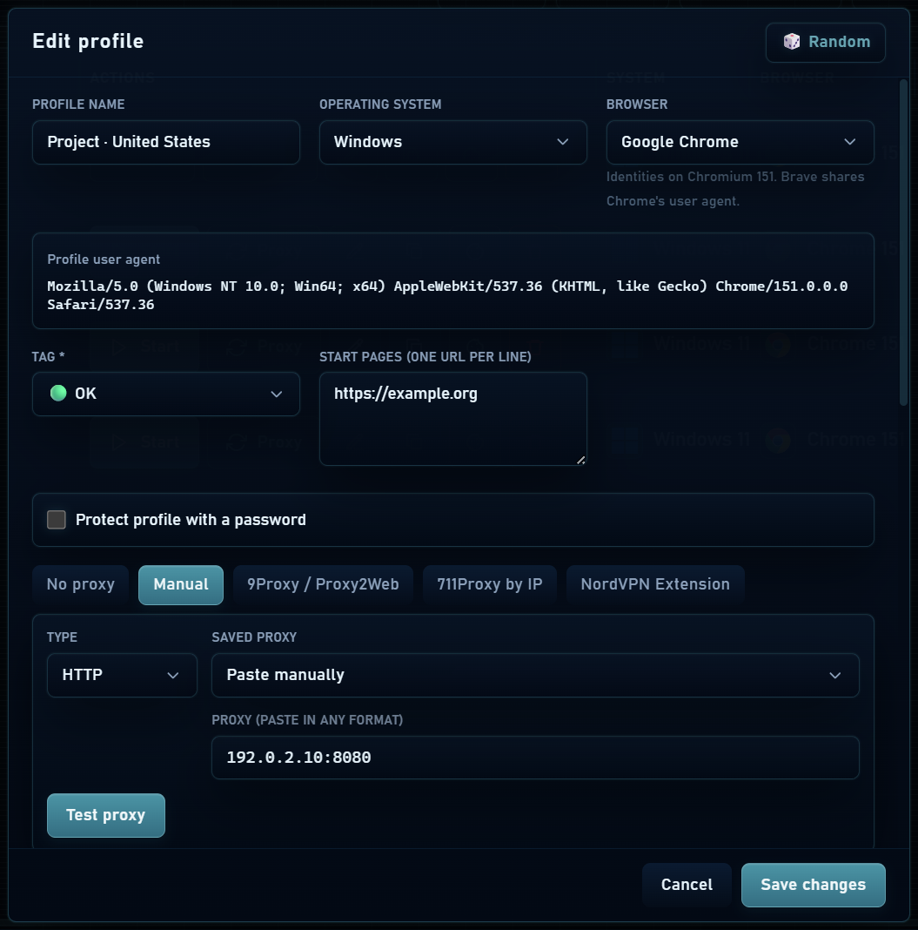Select the NordVPN Extension tab

pos(655,585)
